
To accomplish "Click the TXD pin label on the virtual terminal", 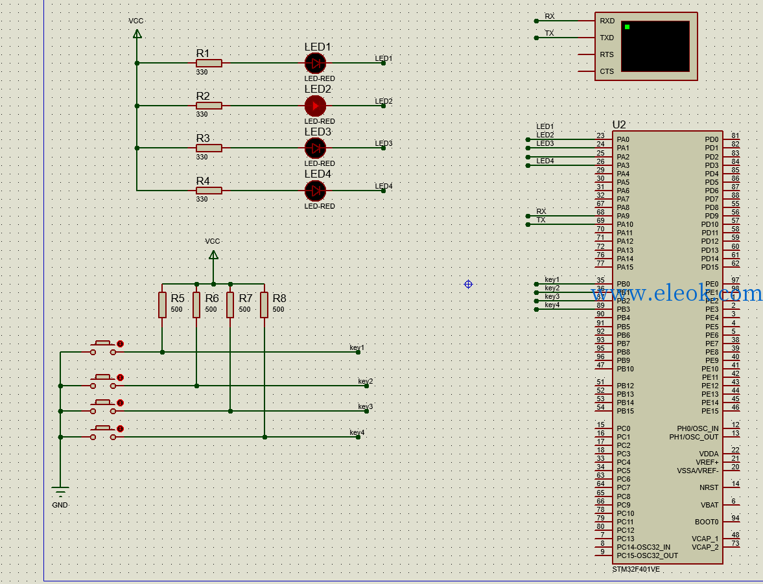I will 607,38.
